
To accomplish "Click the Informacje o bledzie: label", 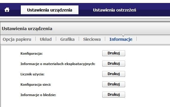I will pos(38,95).
